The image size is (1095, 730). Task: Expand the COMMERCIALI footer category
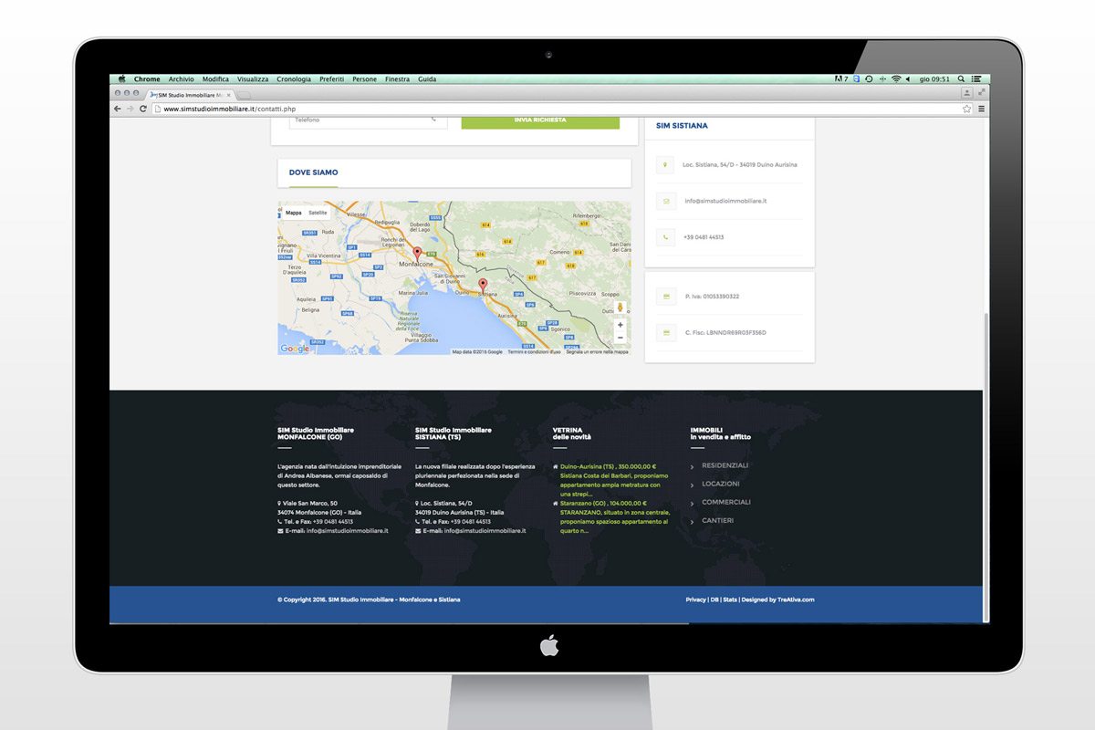(725, 502)
